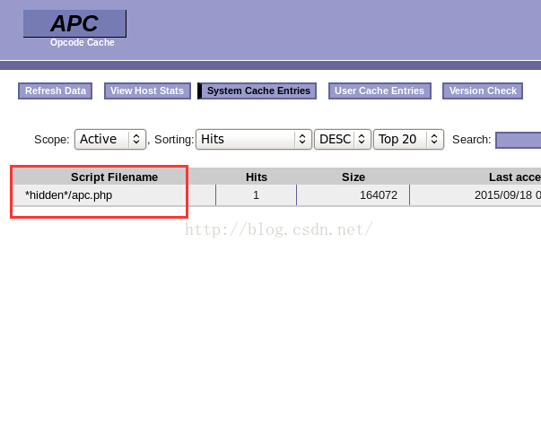Sort by the Hits column header
541x440 pixels.
[x=257, y=177]
